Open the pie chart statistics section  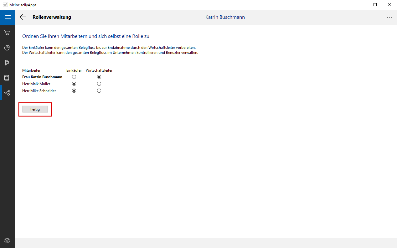coord(7,48)
